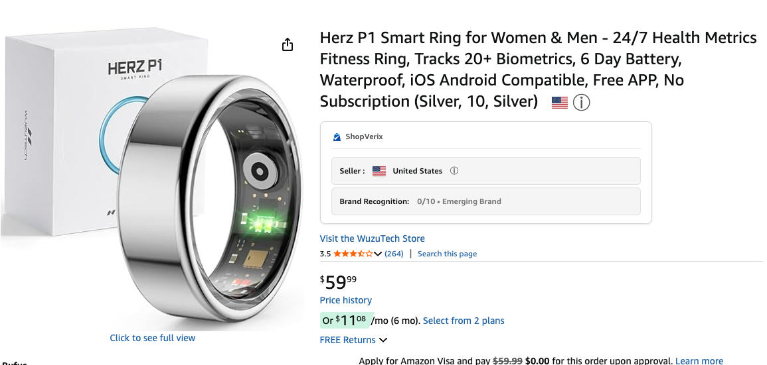Click the orange star rating icons
Screen dimensions: 767x365
coord(353,254)
